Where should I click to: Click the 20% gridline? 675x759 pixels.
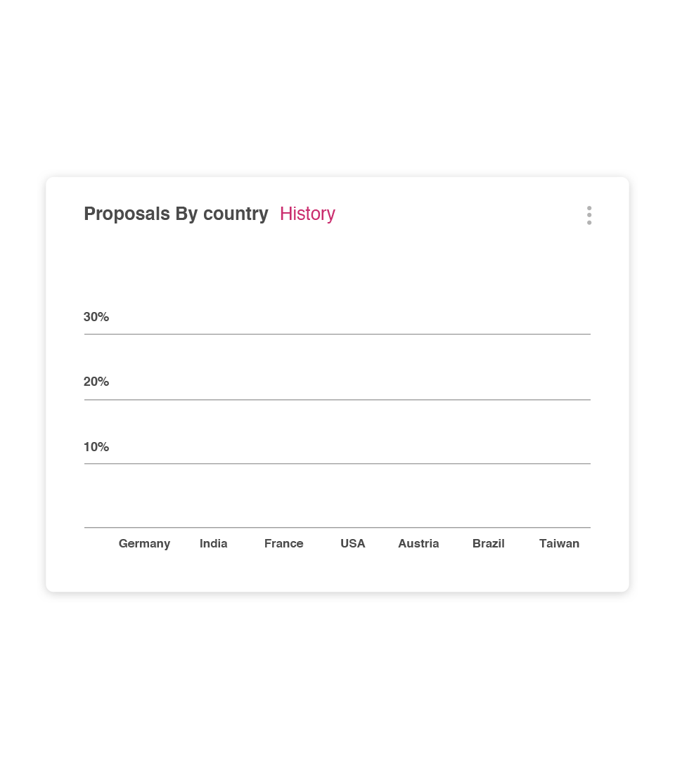coord(337,400)
